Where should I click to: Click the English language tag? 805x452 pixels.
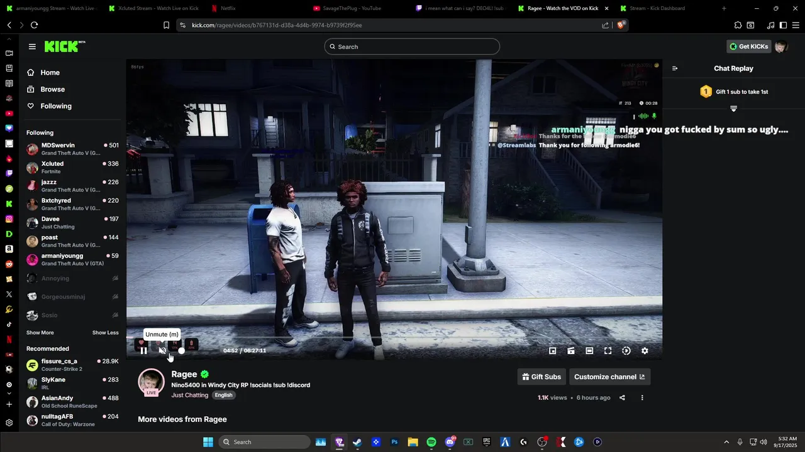tap(223, 395)
